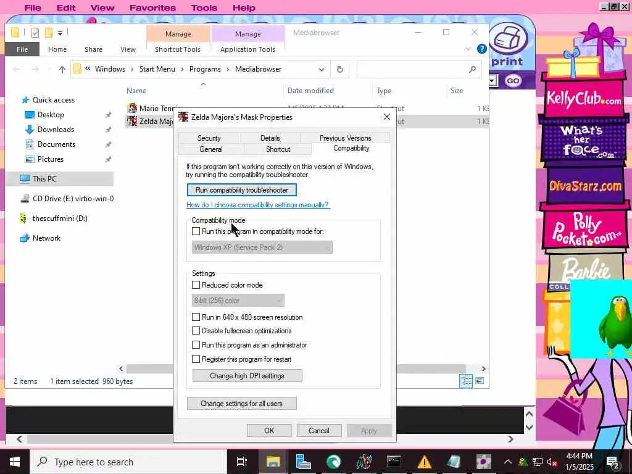Screen dimensions: 632x474
Task: Click Change settings for all users
Action: click(x=241, y=404)
